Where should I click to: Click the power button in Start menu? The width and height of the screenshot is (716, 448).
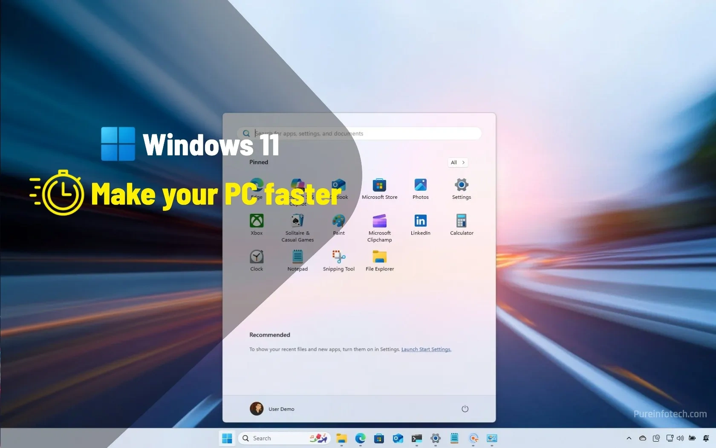465,409
